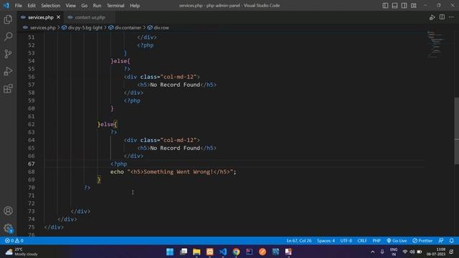Click line number 62 in gutter
The height and width of the screenshot is (258, 459).
click(x=32, y=124)
